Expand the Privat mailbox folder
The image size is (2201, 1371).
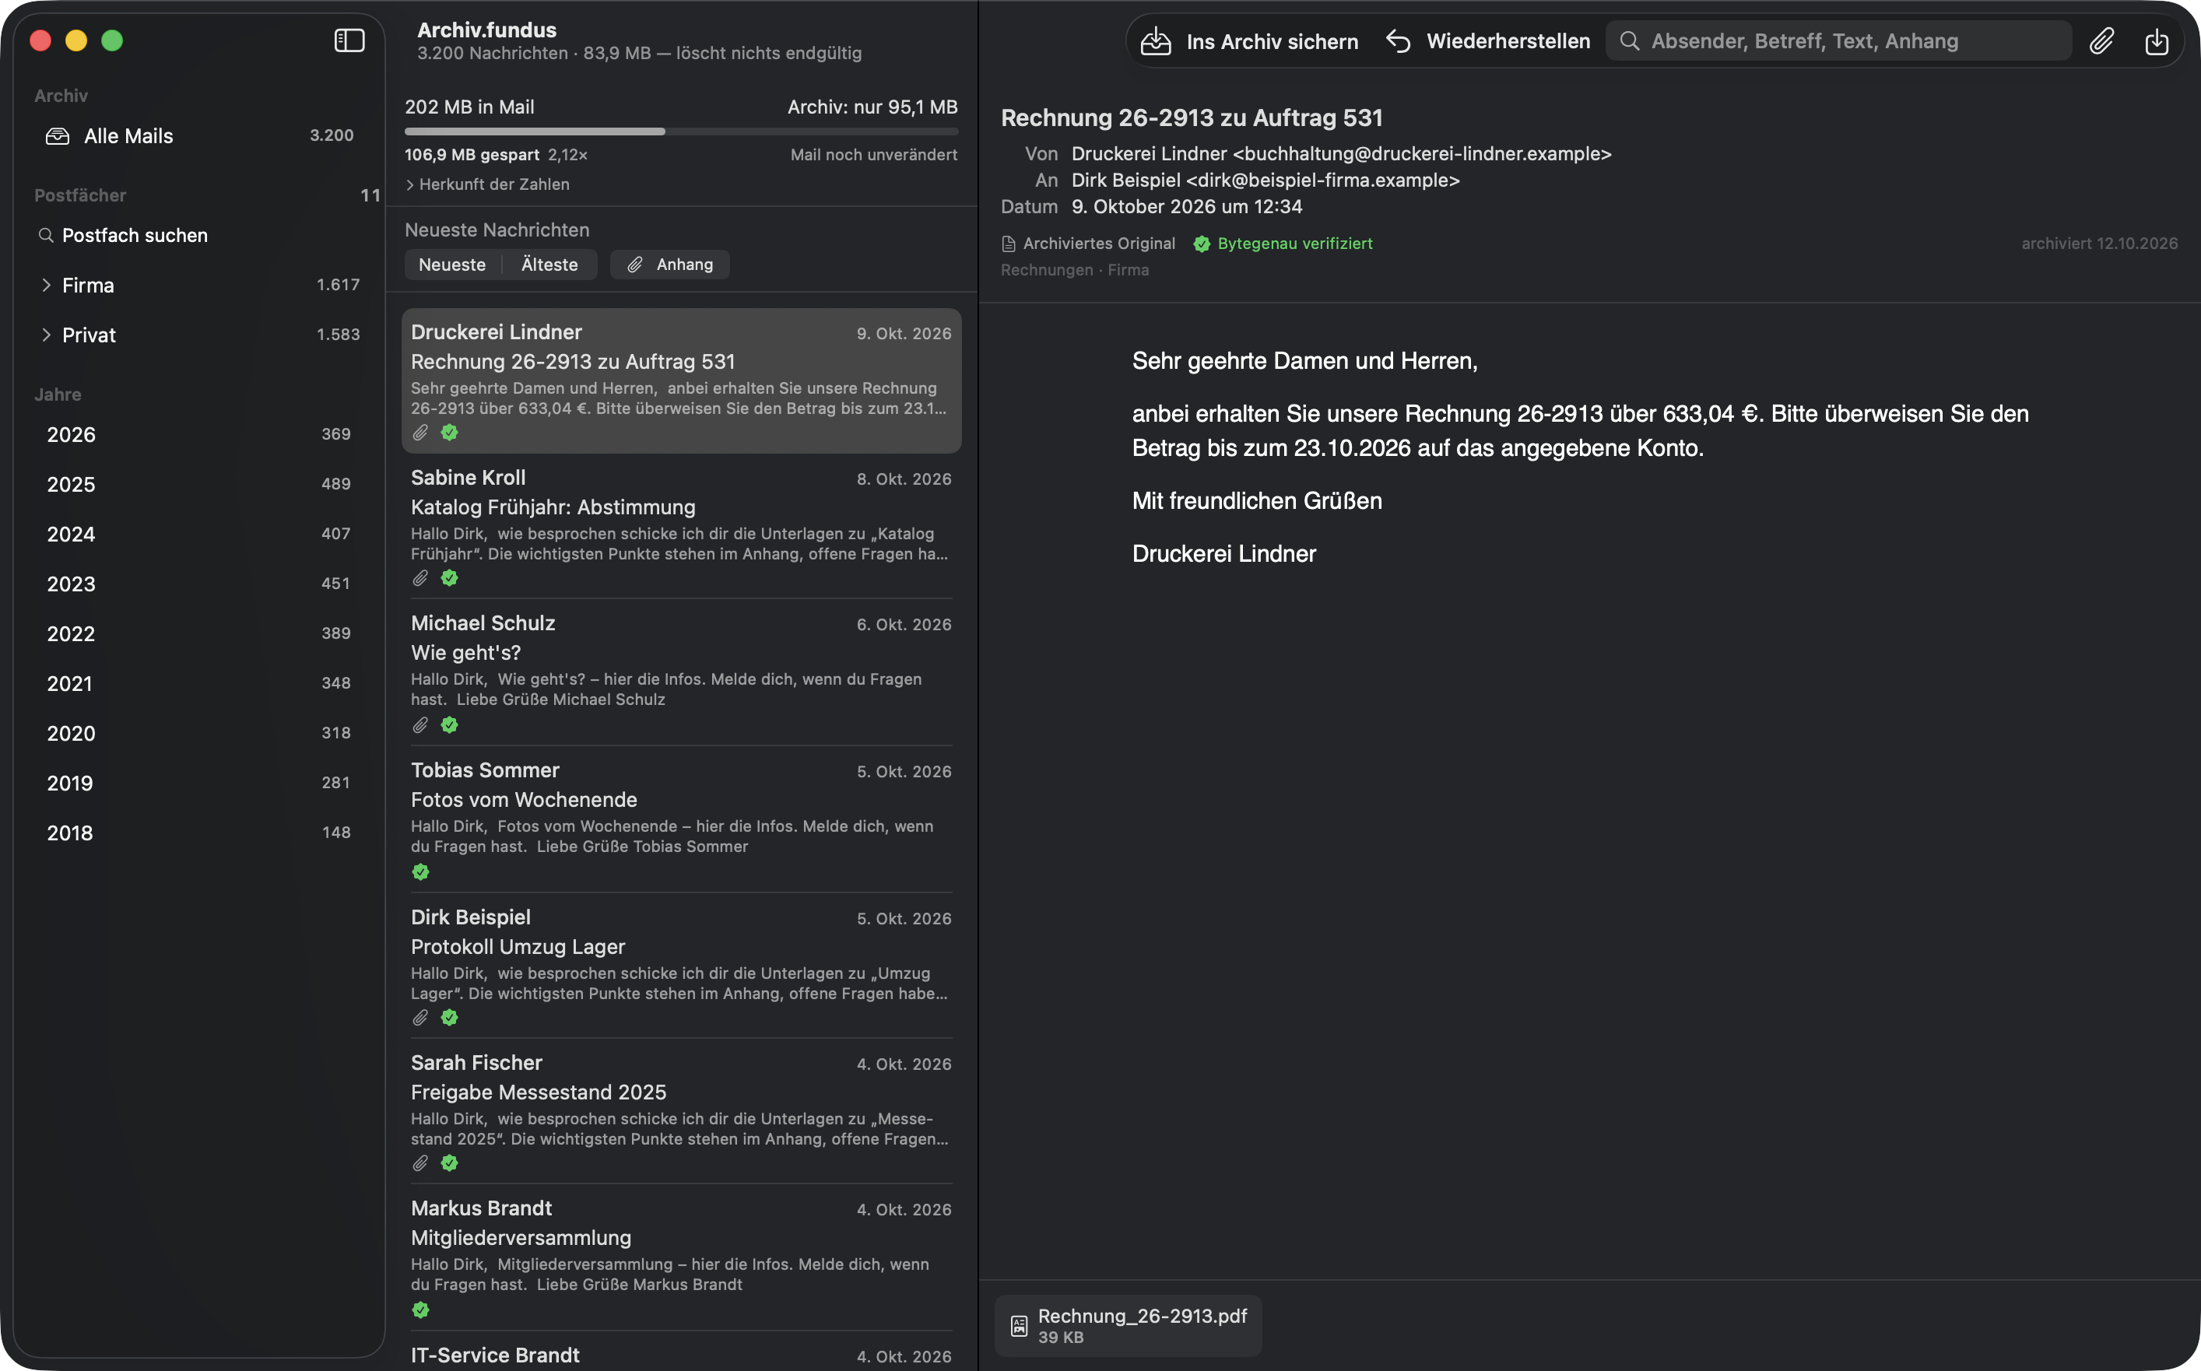click(46, 335)
